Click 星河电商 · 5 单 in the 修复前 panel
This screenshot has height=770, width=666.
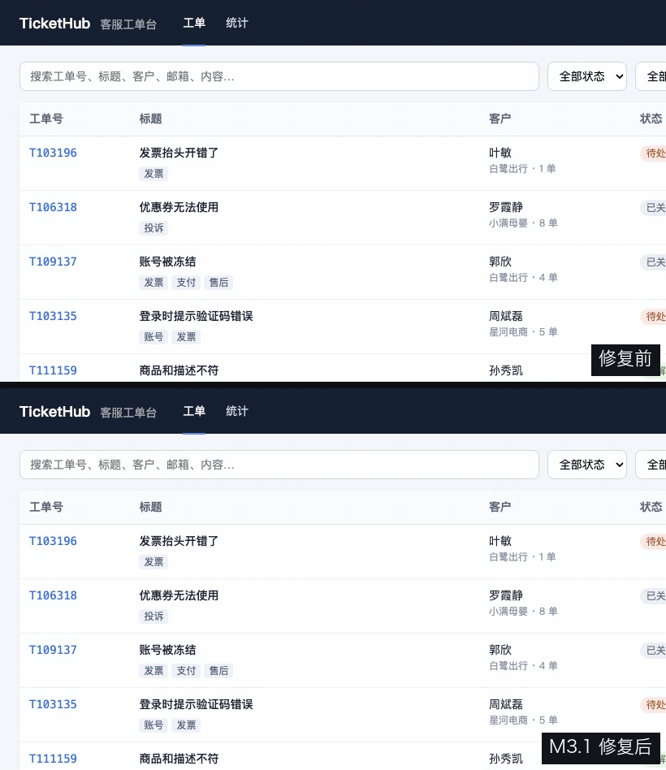(523, 332)
